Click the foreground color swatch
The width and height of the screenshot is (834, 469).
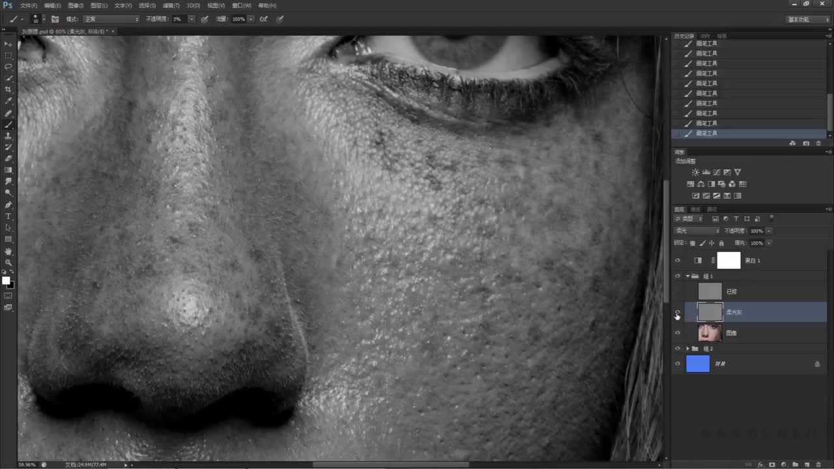click(x=6, y=281)
